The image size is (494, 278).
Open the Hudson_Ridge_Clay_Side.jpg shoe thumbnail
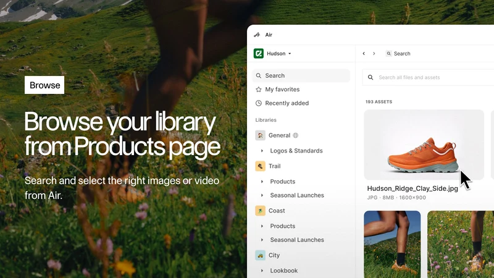[x=424, y=145]
